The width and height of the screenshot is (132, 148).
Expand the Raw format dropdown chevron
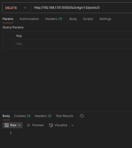pyautogui.click(x=19, y=125)
